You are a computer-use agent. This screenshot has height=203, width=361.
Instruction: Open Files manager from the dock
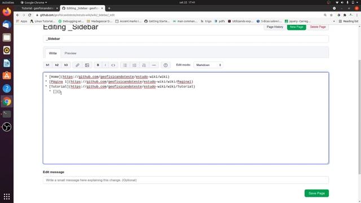click(x=7, y=37)
